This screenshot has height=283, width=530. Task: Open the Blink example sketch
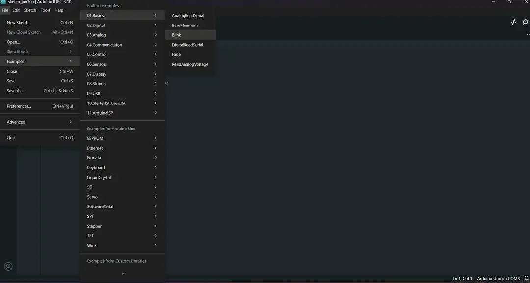(190, 35)
